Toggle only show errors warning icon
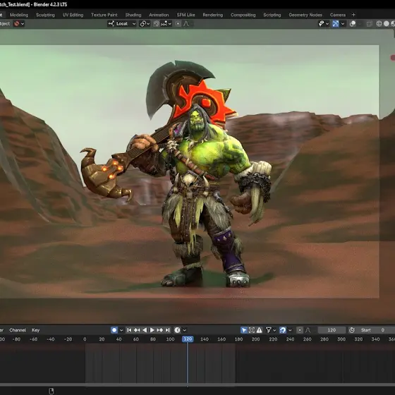395x395 pixels. point(259,330)
